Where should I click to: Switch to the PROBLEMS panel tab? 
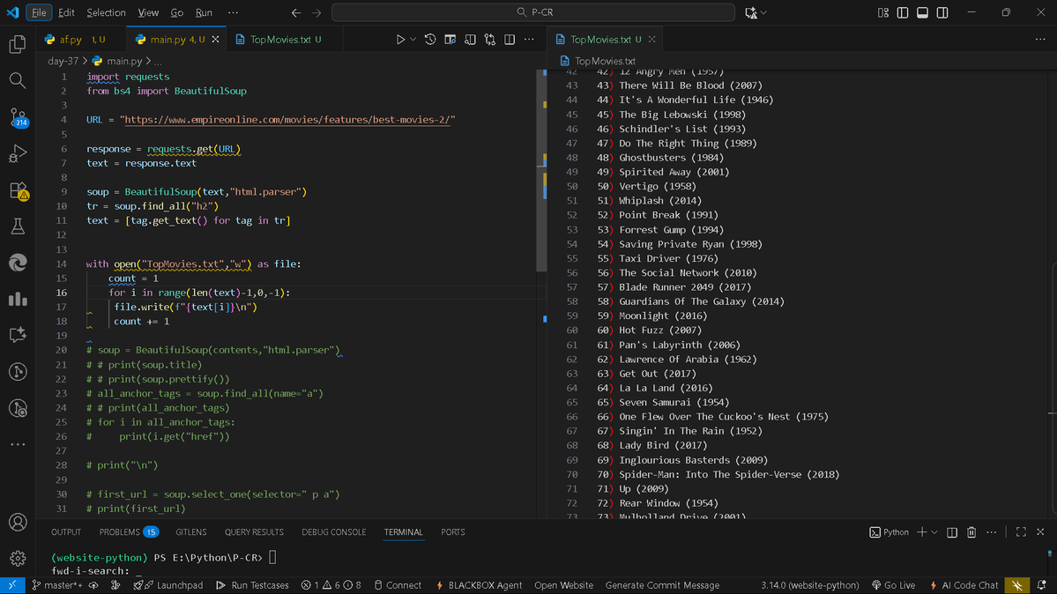coord(128,532)
